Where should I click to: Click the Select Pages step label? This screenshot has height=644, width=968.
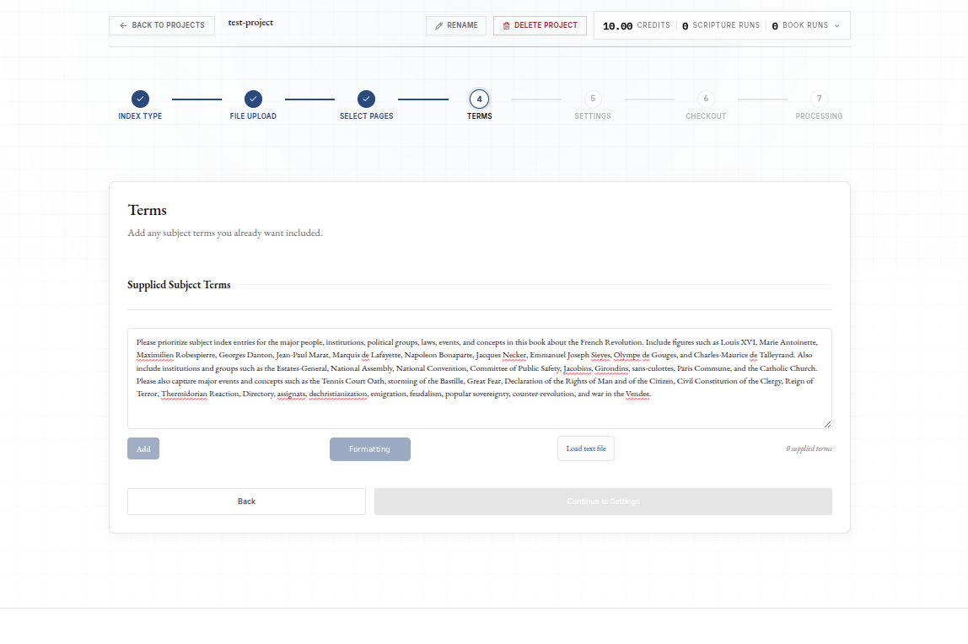click(x=366, y=116)
